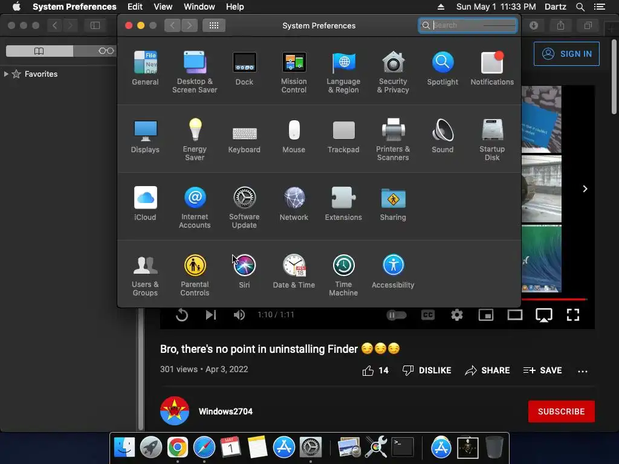The height and width of the screenshot is (464, 619).
Task: Open Desktop & Screen Saver pane
Action: [195, 72]
